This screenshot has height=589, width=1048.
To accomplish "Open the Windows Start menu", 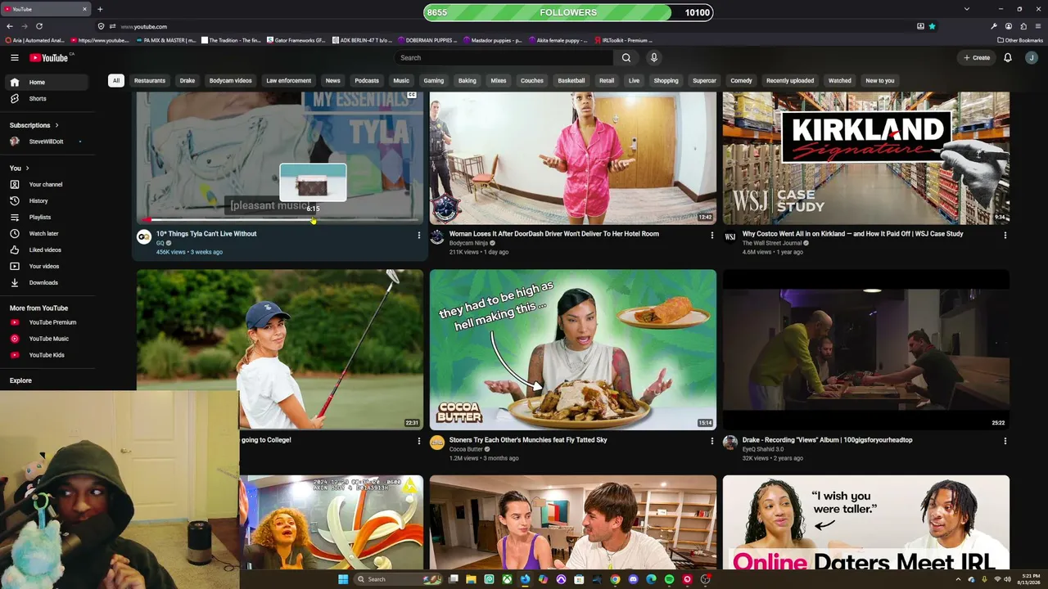I will pos(343,579).
